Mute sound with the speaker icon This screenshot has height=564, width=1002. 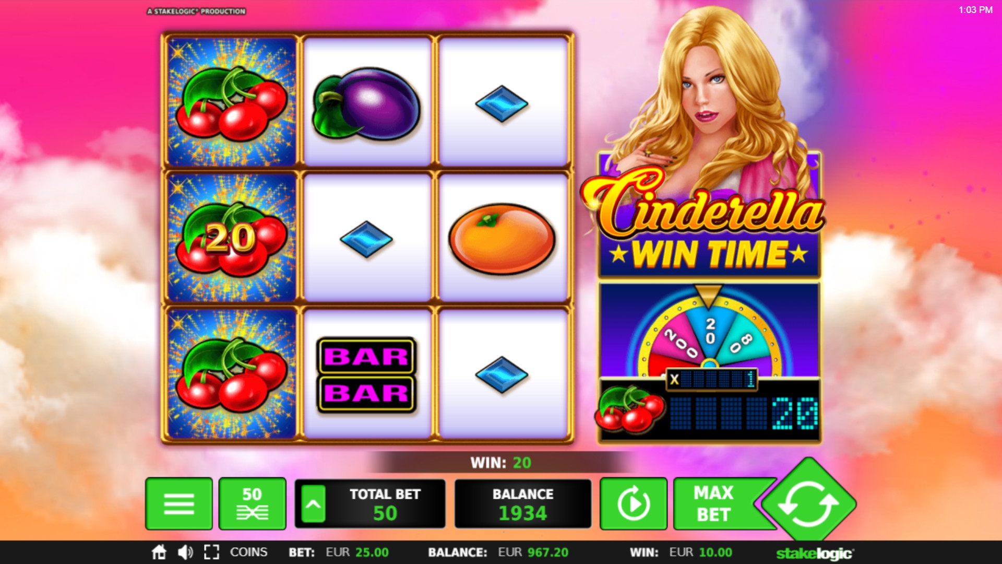[x=185, y=552]
